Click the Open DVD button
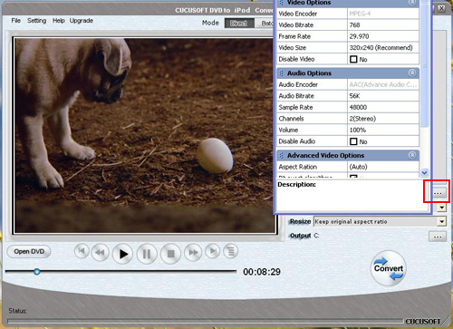This screenshot has height=329, width=453. (29, 251)
